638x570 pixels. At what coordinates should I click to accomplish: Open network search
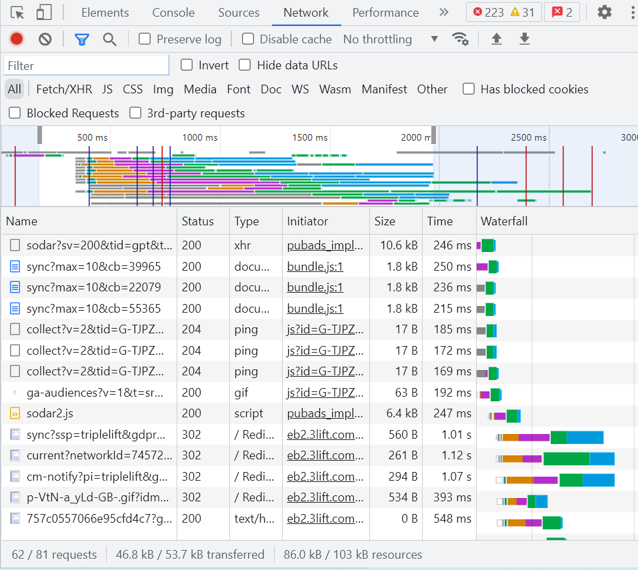coord(109,39)
